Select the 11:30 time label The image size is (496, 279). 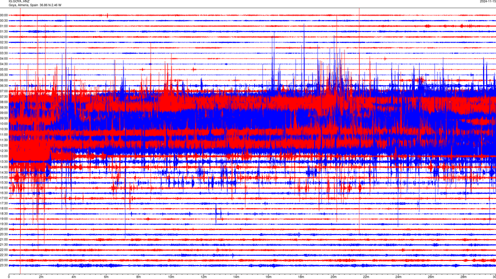4,140
